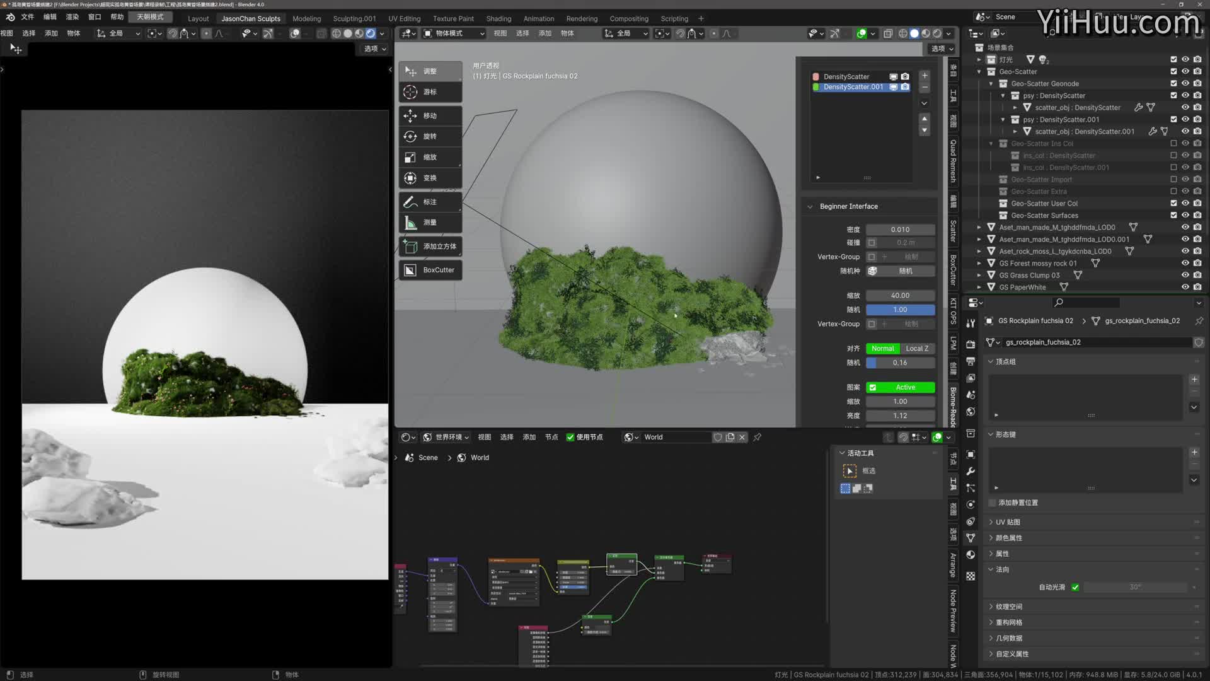Randomize seed with the dice icon
1210x681 pixels.
872,271
